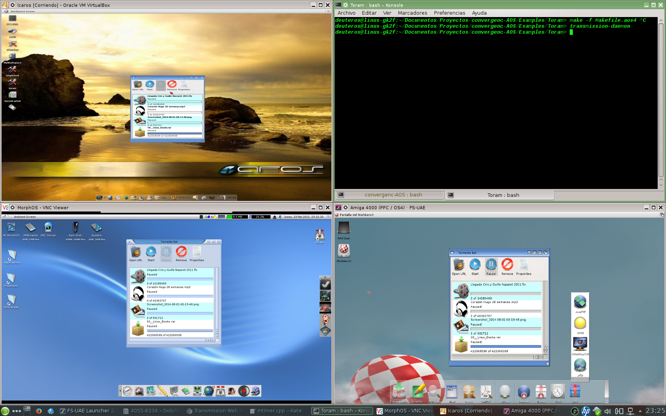666x416 pixels.
Task: Click the Amiga torrent list vertical scrollbar
Action: click(545, 313)
